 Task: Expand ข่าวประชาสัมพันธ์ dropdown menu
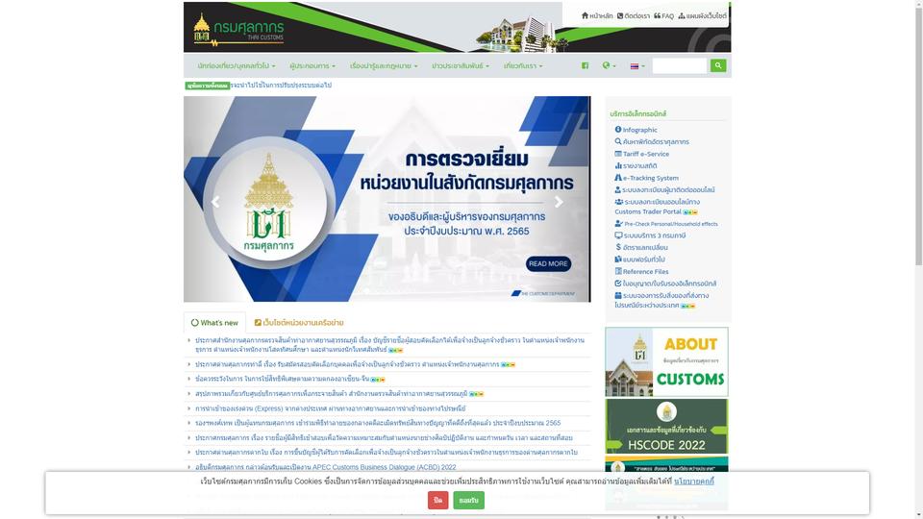click(461, 66)
